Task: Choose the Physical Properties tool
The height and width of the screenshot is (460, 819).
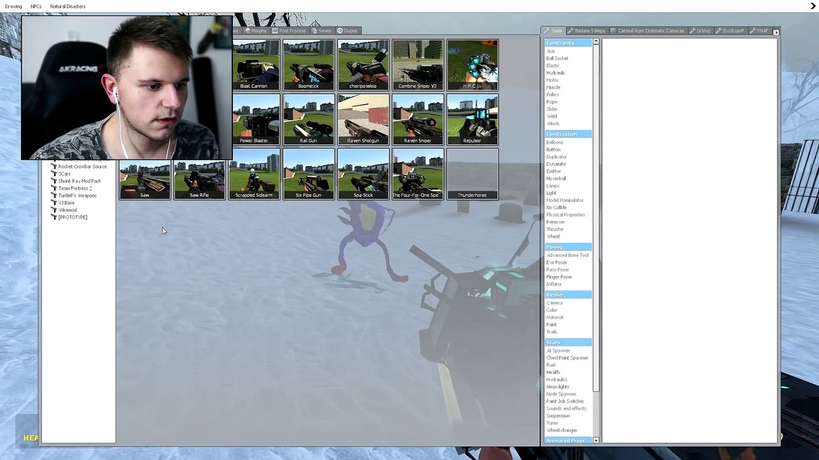Action: pos(566,215)
